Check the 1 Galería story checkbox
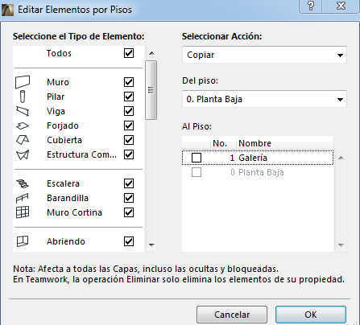Viewport: 360px width, 325px height. pos(197,158)
